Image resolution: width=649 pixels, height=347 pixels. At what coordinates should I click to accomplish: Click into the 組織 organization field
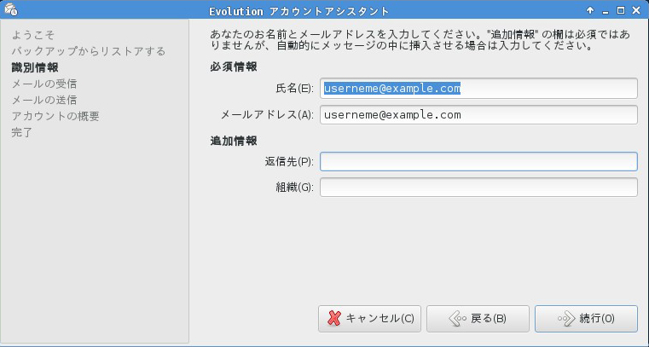pos(478,187)
